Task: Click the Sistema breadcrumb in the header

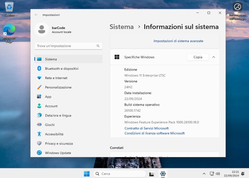Action: [122, 27]
